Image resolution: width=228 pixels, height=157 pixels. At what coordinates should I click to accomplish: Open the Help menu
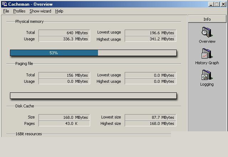(x=59, y=11)
